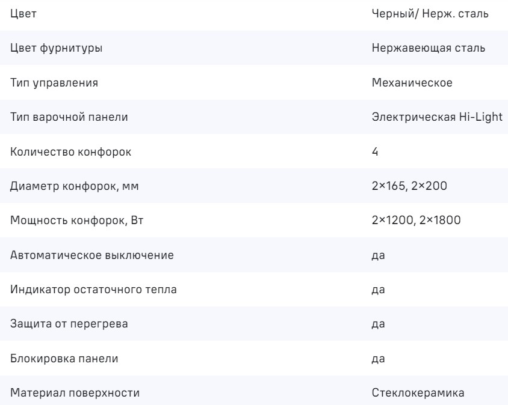508x405 pixels.
Task: Click the "Мощность конфорок, Вт" label
Action: (x=79, y=221)
